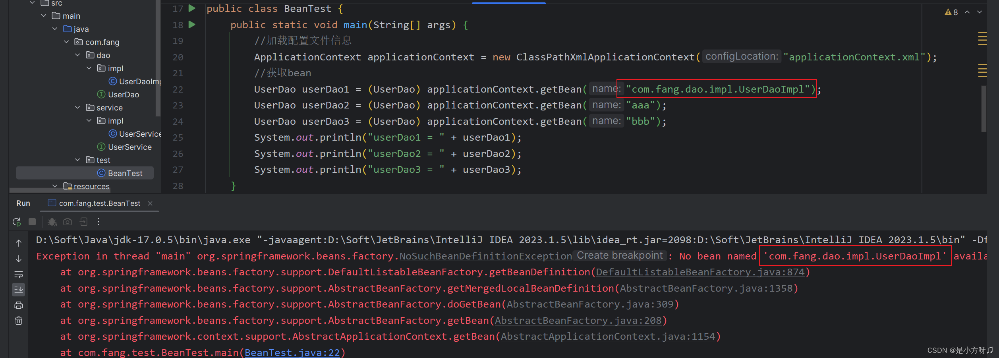Run main method via line 18 gutter arrow

[x=192, y=25]
